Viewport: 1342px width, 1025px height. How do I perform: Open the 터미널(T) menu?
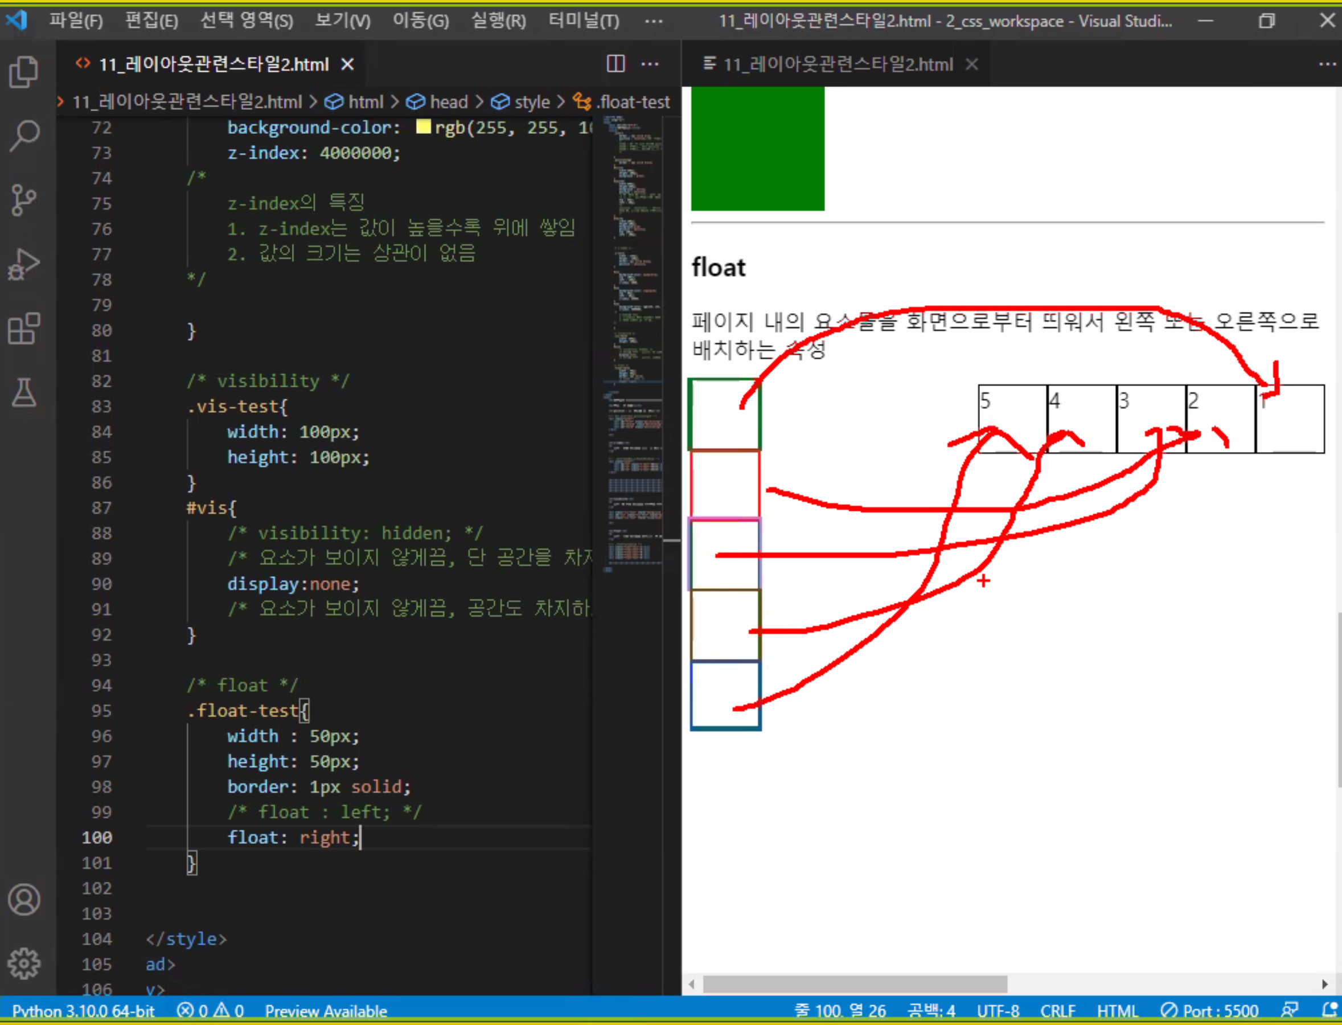[583, 20]
